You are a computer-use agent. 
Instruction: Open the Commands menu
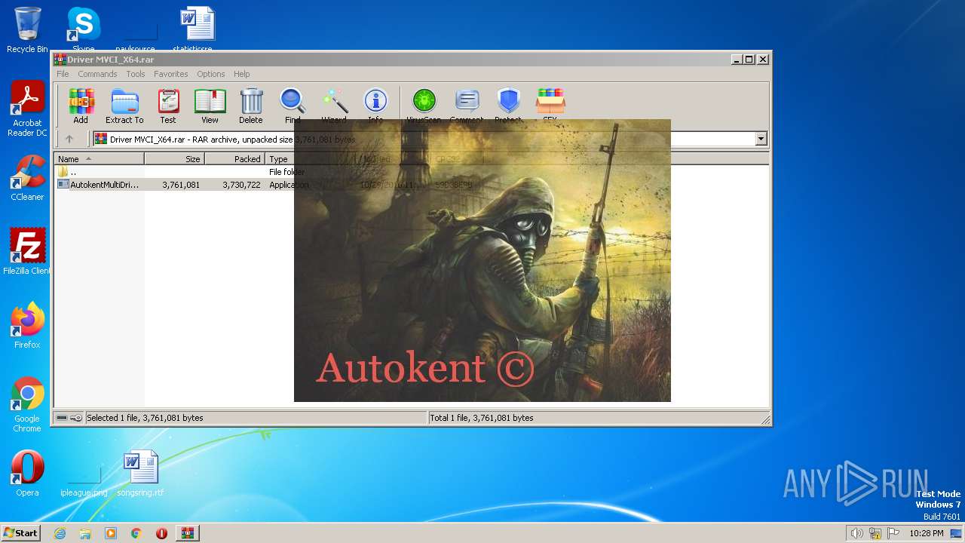pyautogui.click(x=97, y=74)
